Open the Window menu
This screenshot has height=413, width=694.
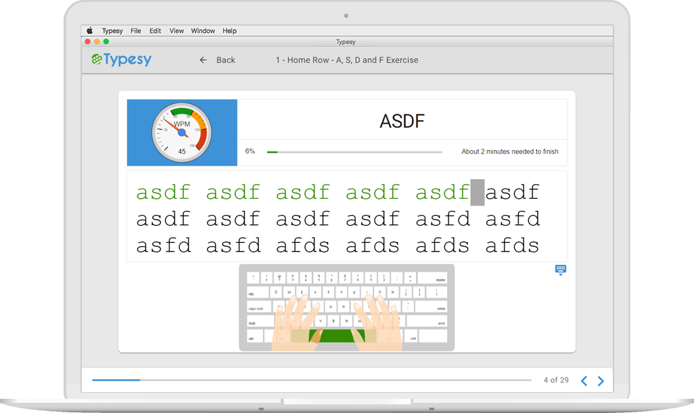pyautogui.click(x=203, y=31)
